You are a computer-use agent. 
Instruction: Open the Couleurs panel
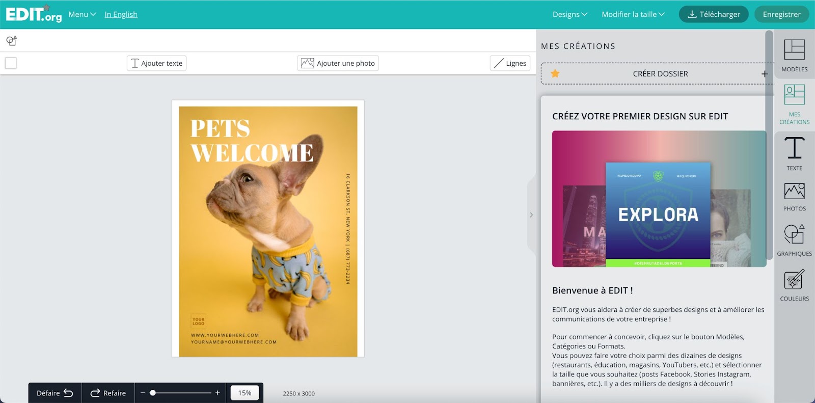coord(794,285)
